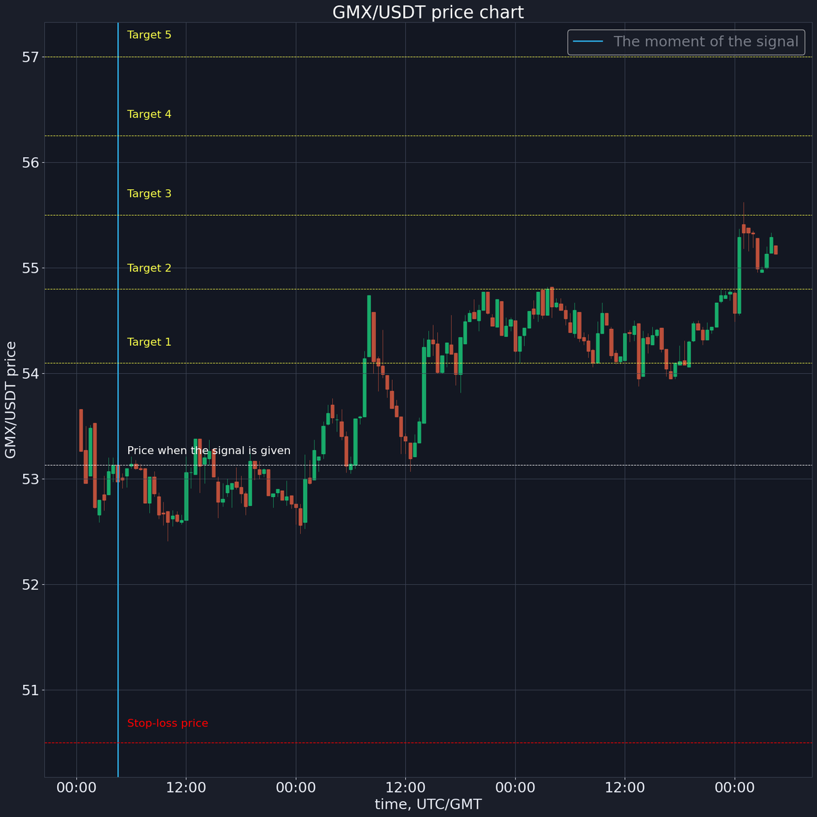This screenshot has height=817, width=817.
Task: Click the legend entry 'The moment of the signal'
Action: click(x=706, y=42)
